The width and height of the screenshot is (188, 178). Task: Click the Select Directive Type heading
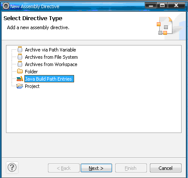click(33, 18)
